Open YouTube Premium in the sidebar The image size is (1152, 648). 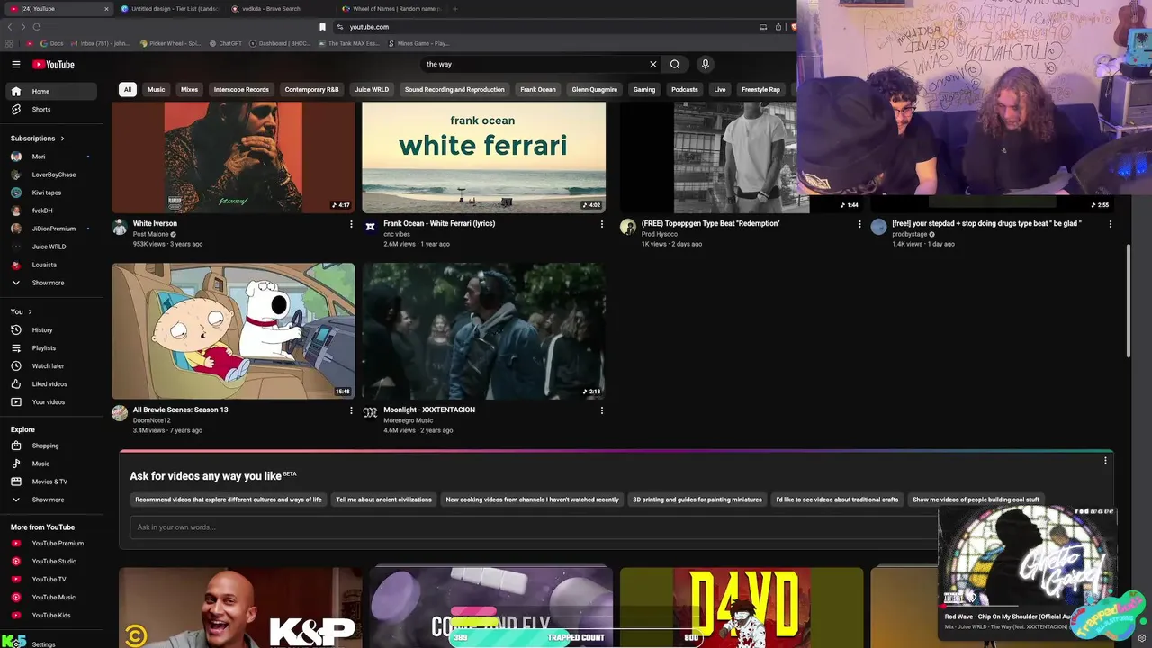click(52, 543)
